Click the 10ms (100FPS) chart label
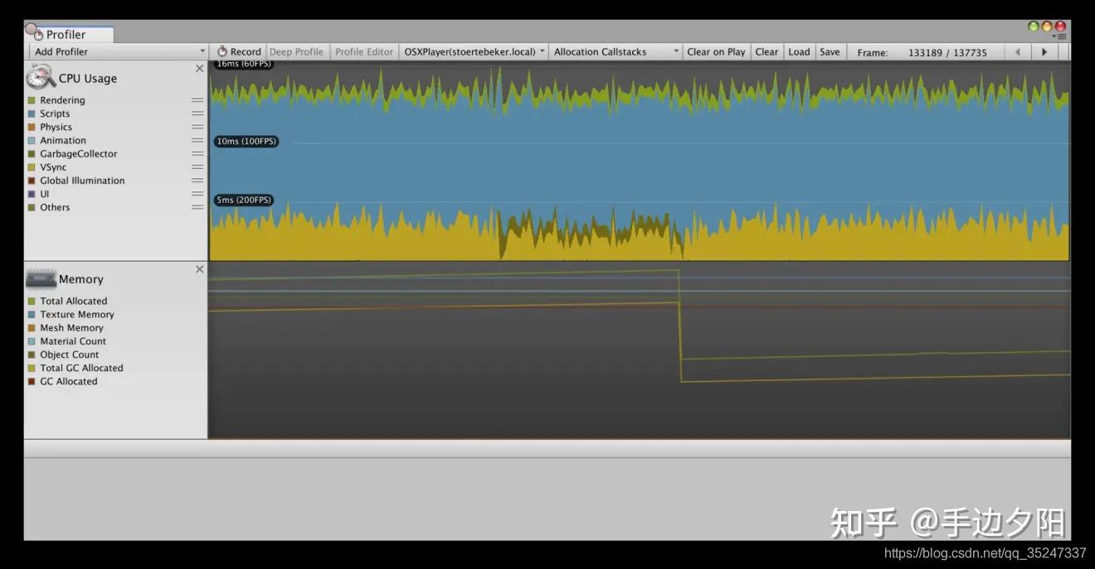The width and height of the screenshot is (1095, 569). coord(246,142)
